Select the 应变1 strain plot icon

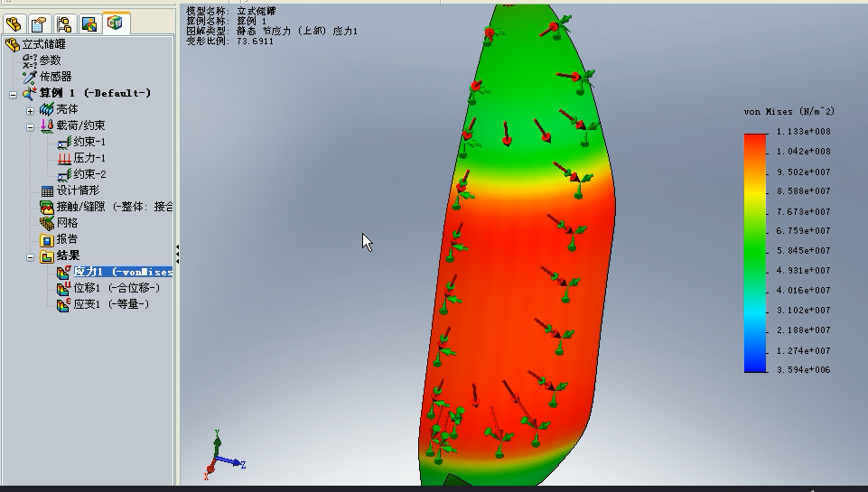click(x=64, y=304)
